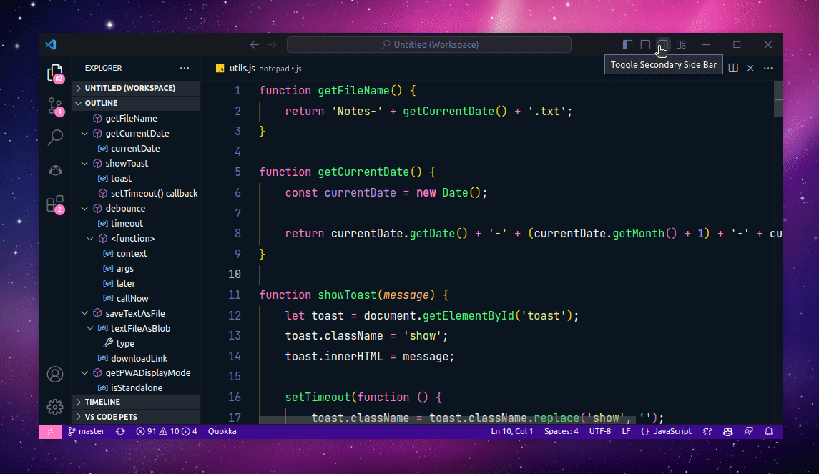
Task: Open Explorer Views and More Actions ellipsis
Action: click(x=185, y=68)
